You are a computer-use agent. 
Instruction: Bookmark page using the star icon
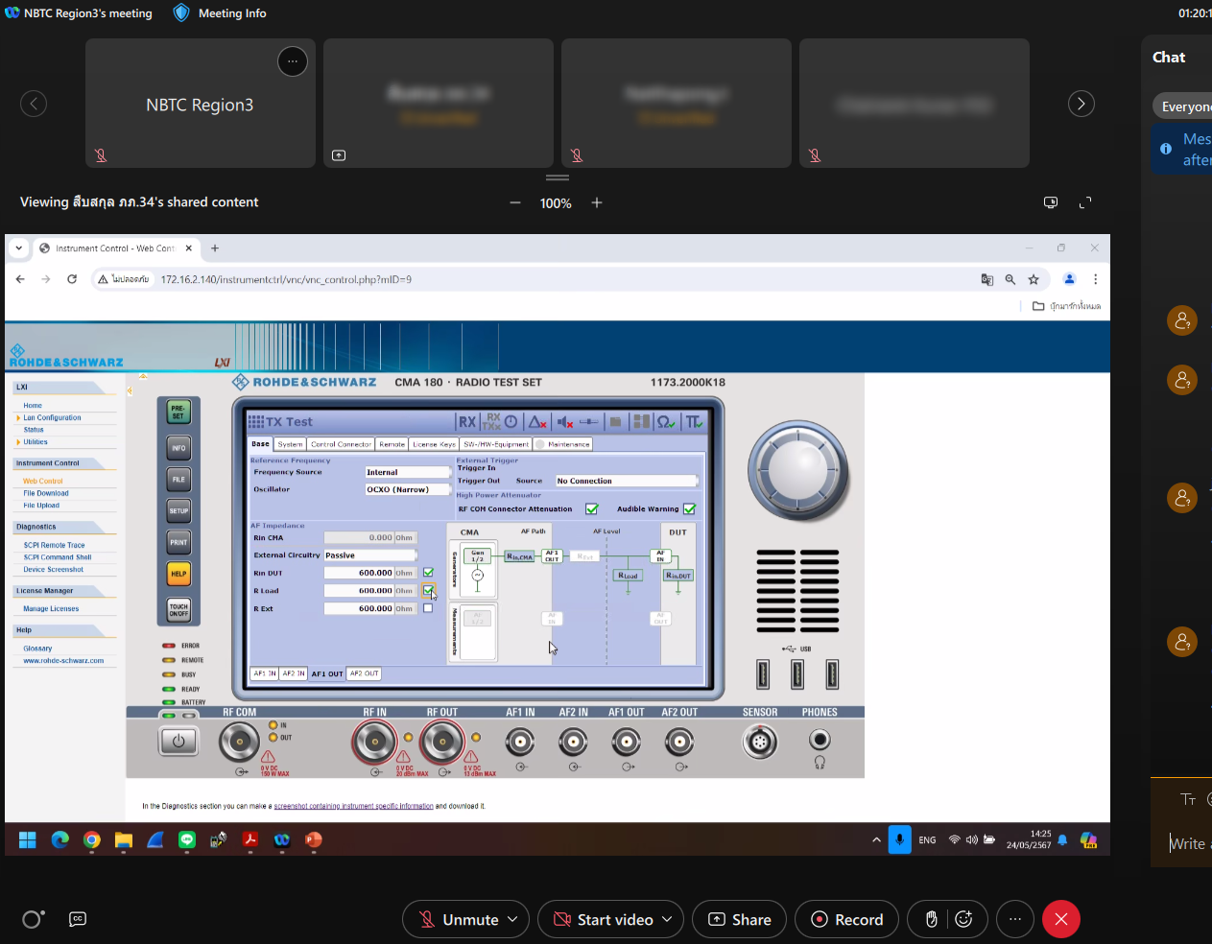coord(1034,279)
